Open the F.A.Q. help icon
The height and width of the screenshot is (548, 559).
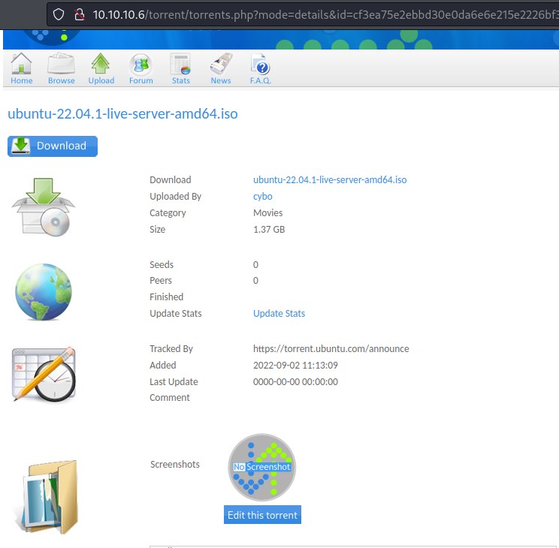[260, 68]
